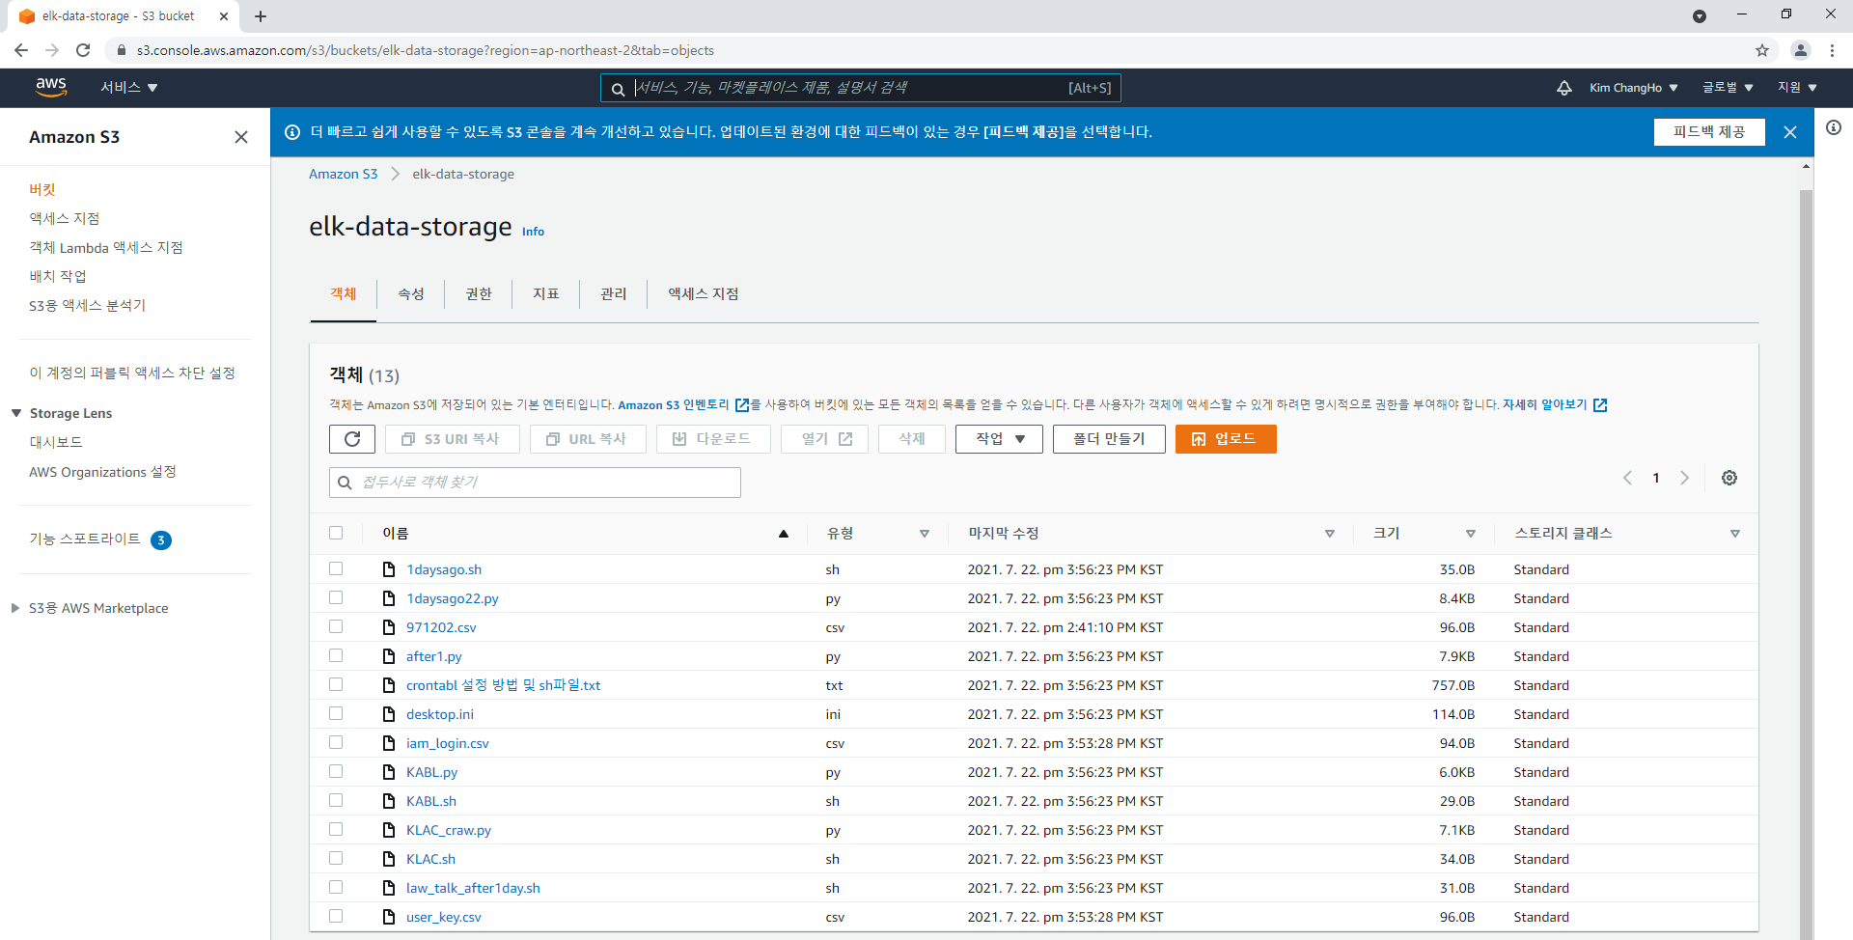The height and width of the screenshot is (940, 1853).
Task: Open Chrome three-dot menu
Action: coord(1832,50)
